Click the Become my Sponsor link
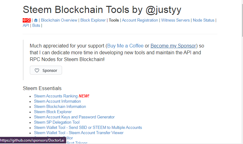The width and height of the screenshot is (243, 144). [x=173, y=46]
